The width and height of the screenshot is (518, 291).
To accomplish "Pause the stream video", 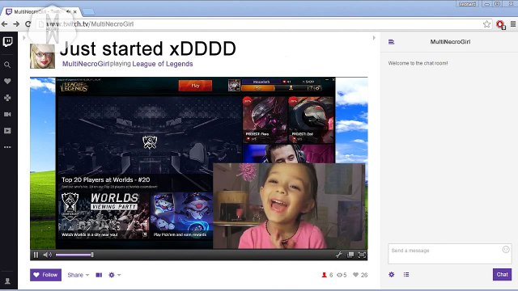I will pyautogui.click(x=36, y=255).
